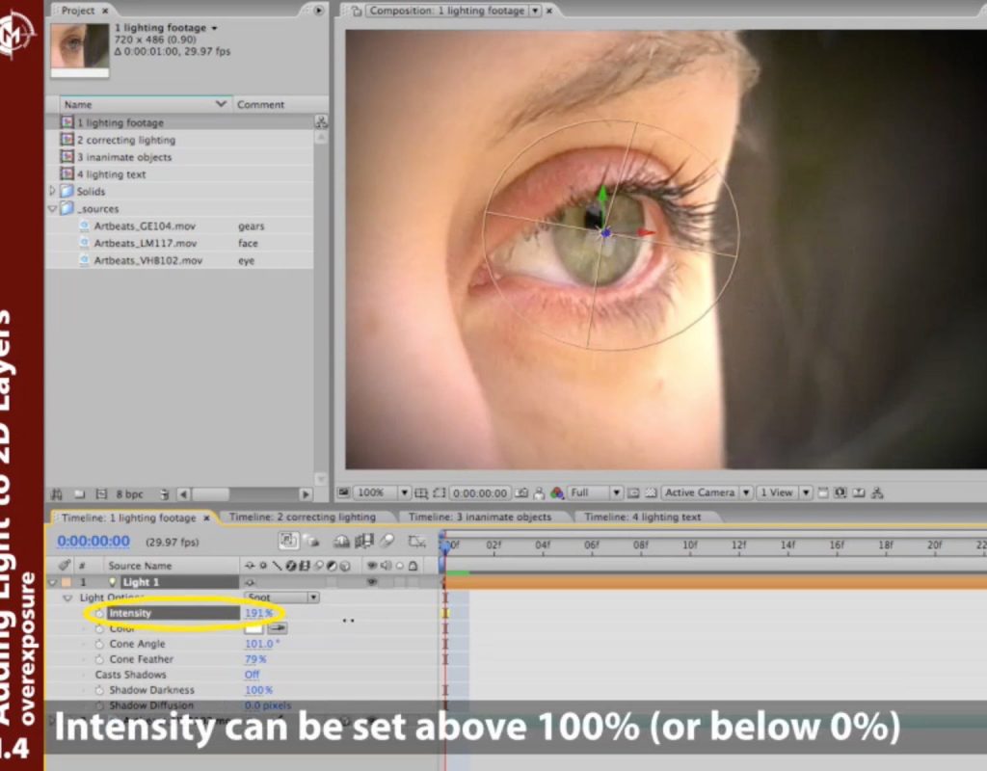Open the Project panel options menu arrow
This screenshot has width=987, height=771.
(318, 10)
